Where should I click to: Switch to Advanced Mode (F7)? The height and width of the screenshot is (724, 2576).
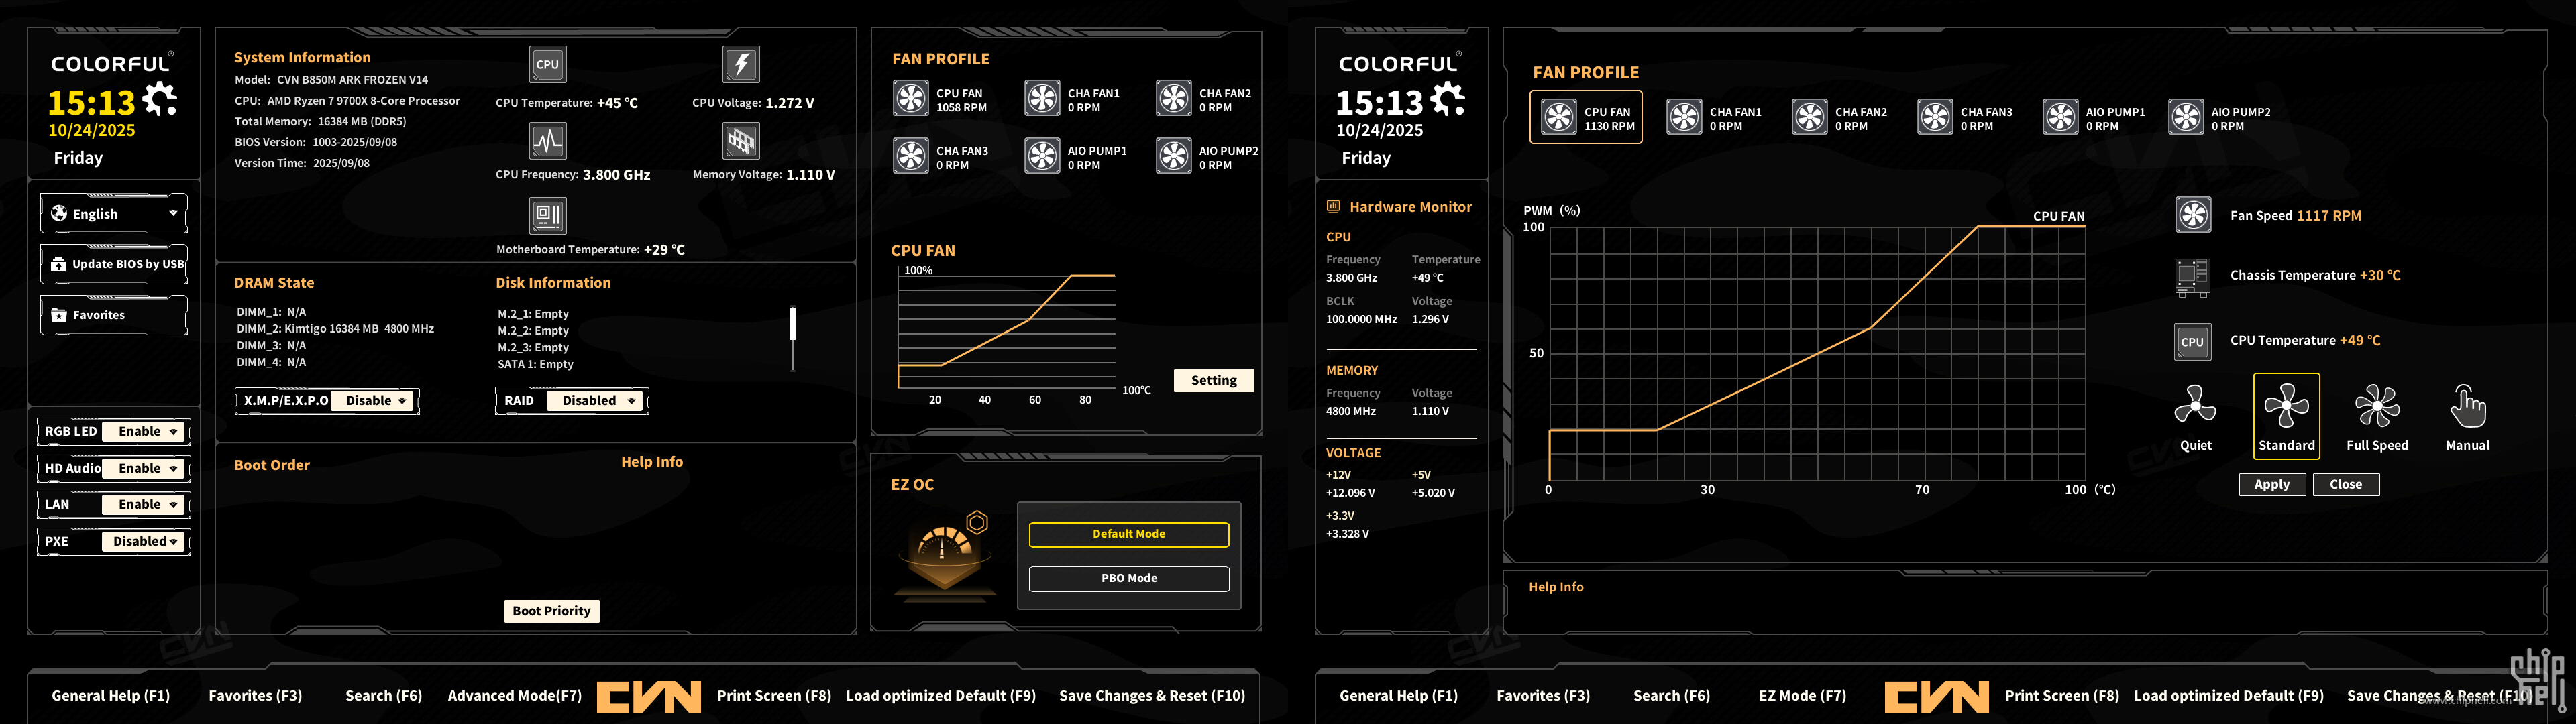(514, 696)
